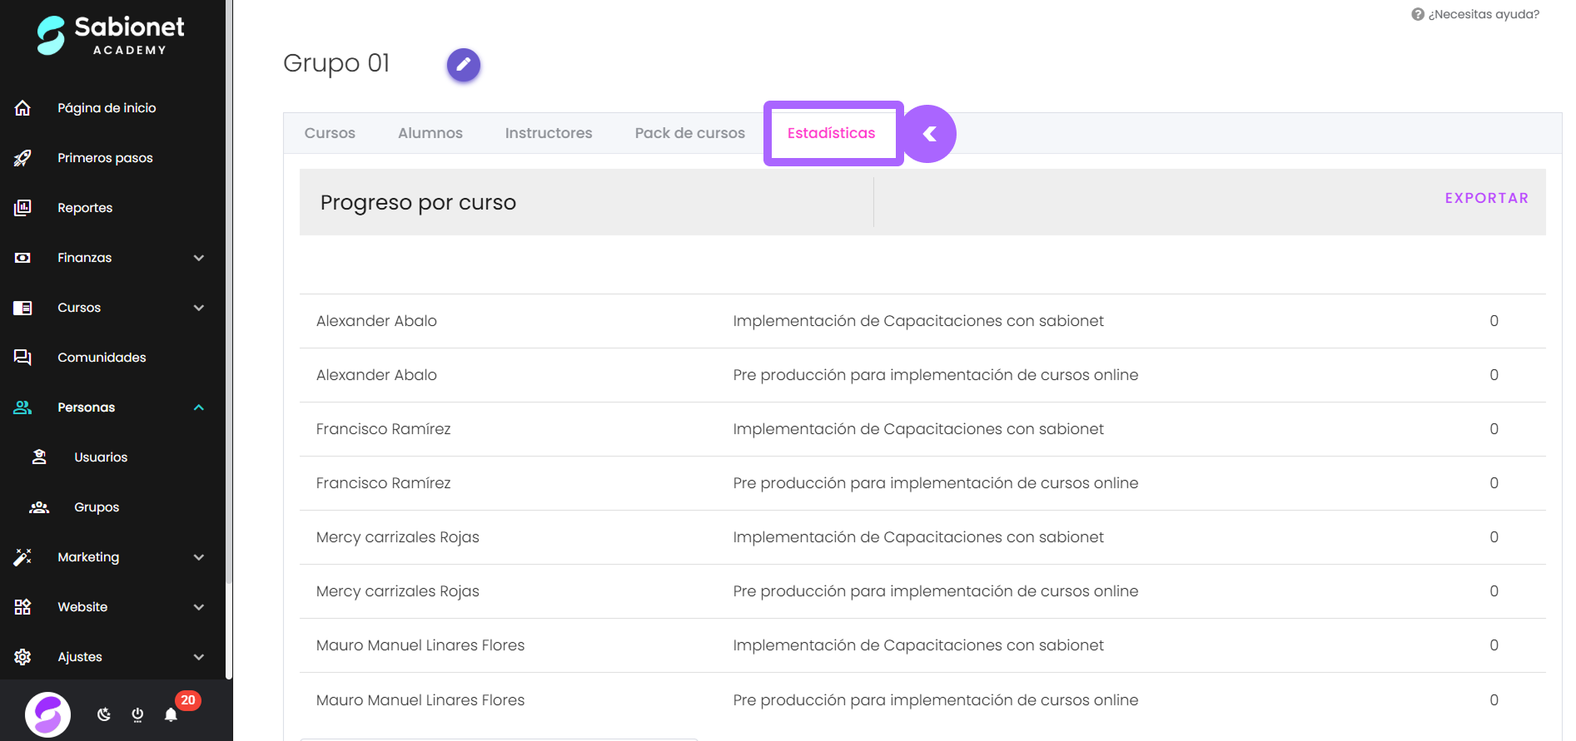This screenshot has width=1576, height=741.
Task: Click the home icon beside Página de inicio
Action: coord(22,108)
